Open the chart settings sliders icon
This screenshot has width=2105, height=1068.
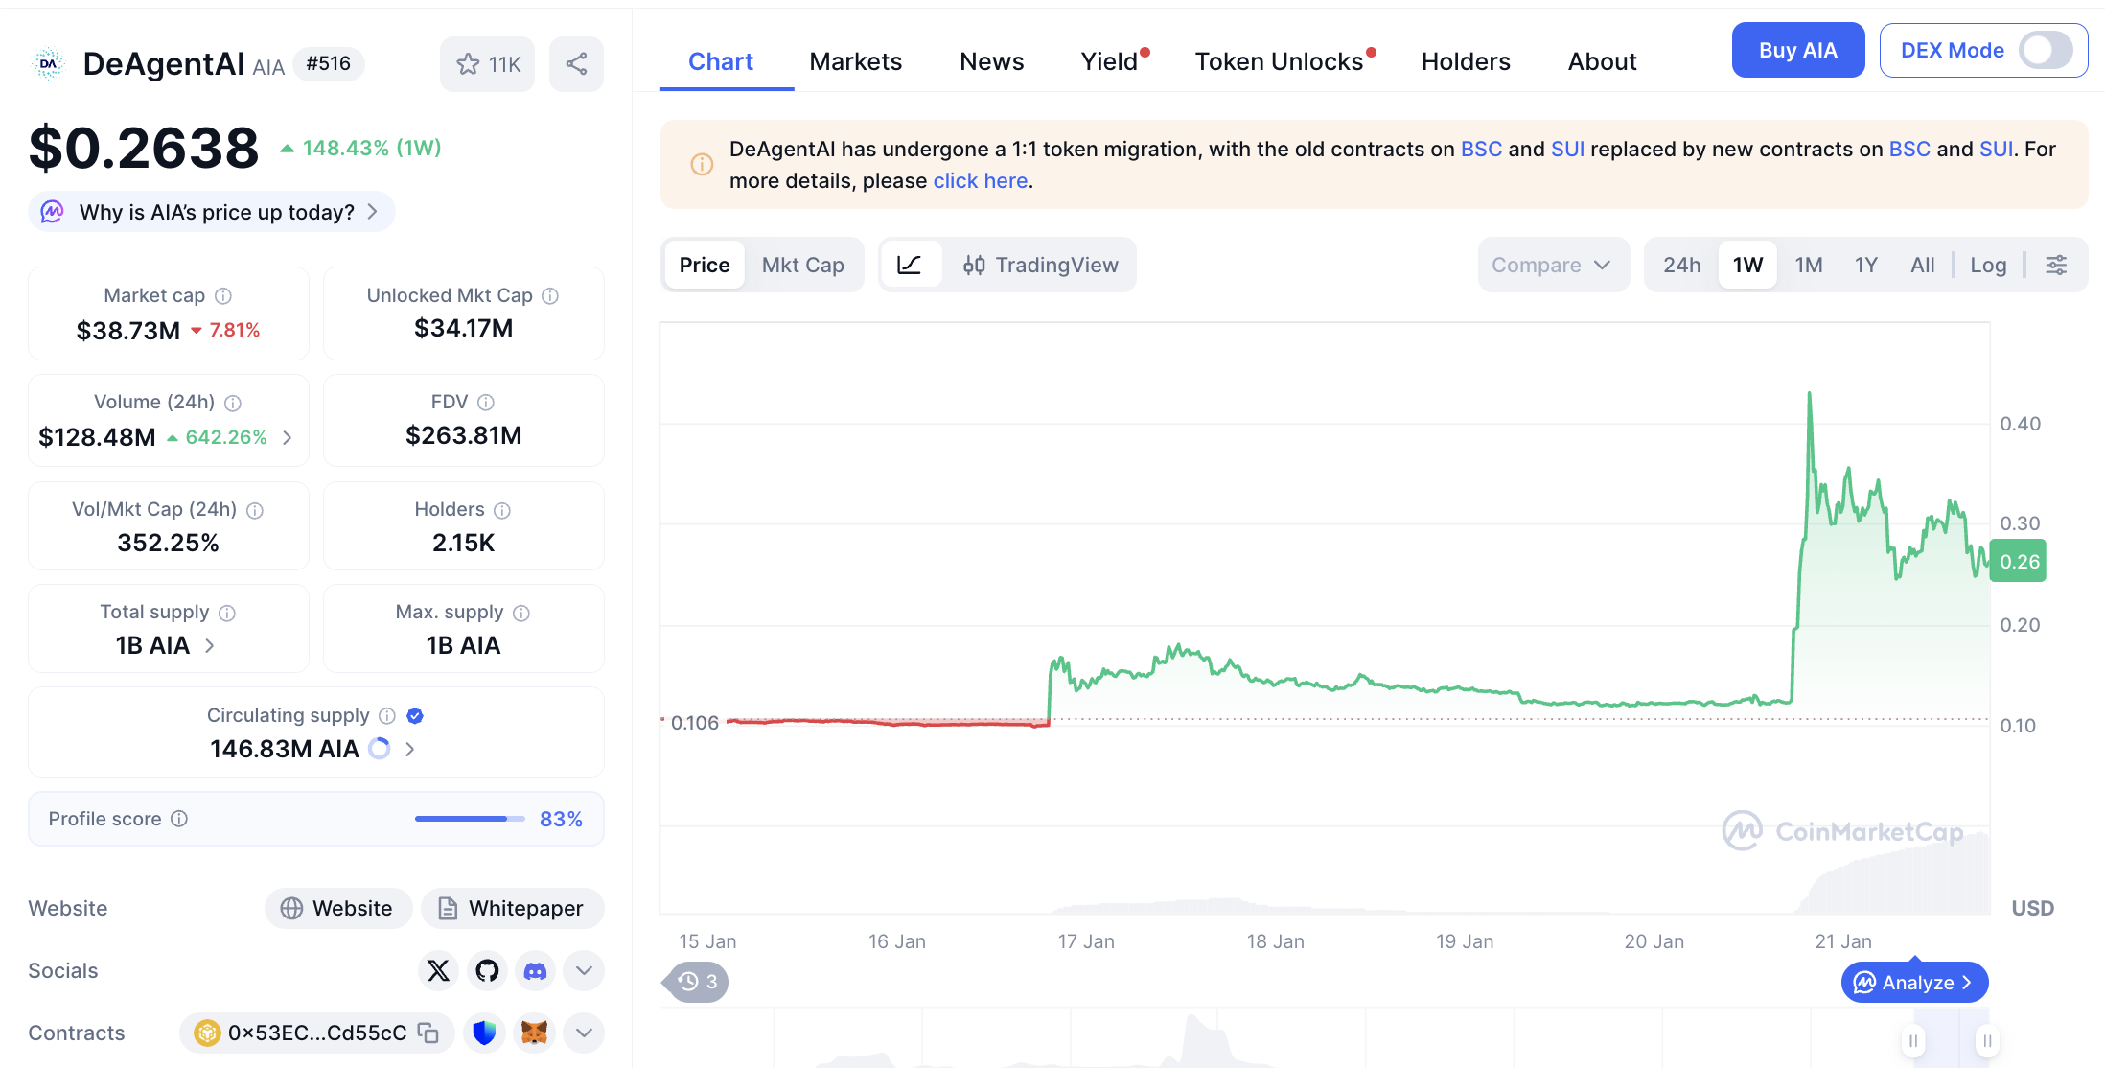click(x=2056, y=265)
